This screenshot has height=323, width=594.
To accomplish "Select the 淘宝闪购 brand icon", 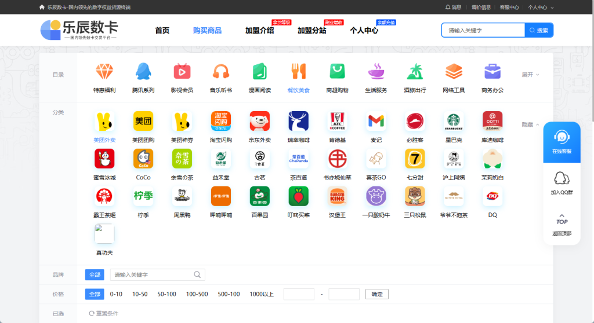I will point(221,121).
